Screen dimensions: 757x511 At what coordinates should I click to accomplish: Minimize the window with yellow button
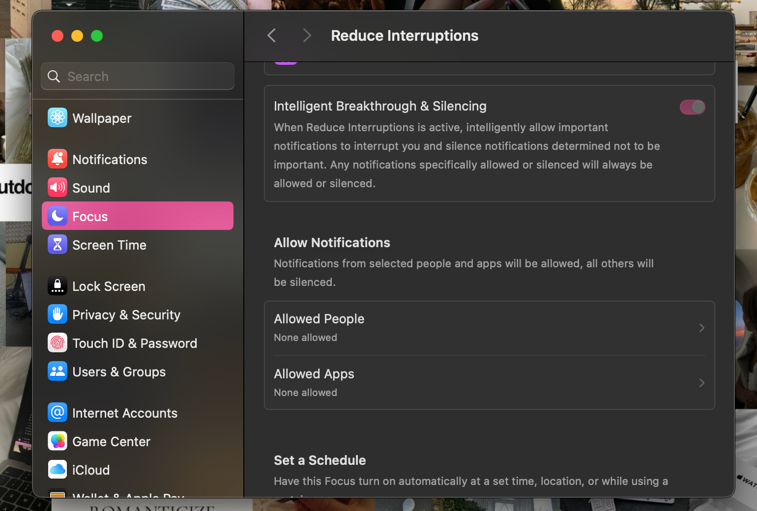[x=77, y=36]
